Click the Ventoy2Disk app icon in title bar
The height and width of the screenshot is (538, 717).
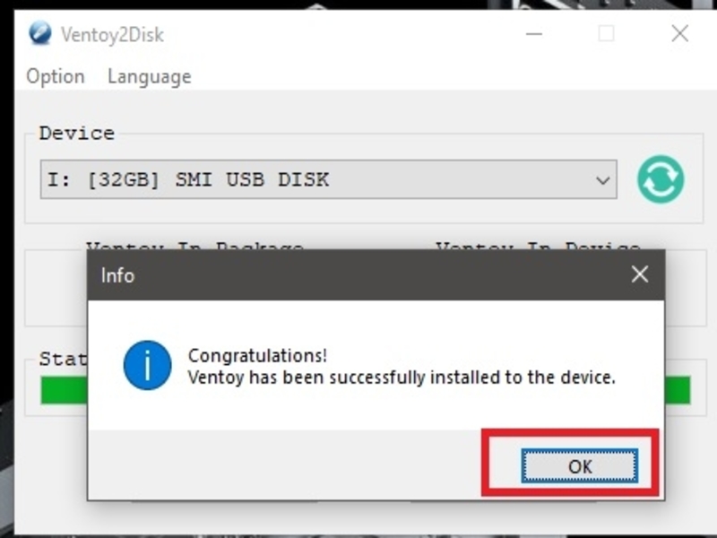tap(40, 34)
